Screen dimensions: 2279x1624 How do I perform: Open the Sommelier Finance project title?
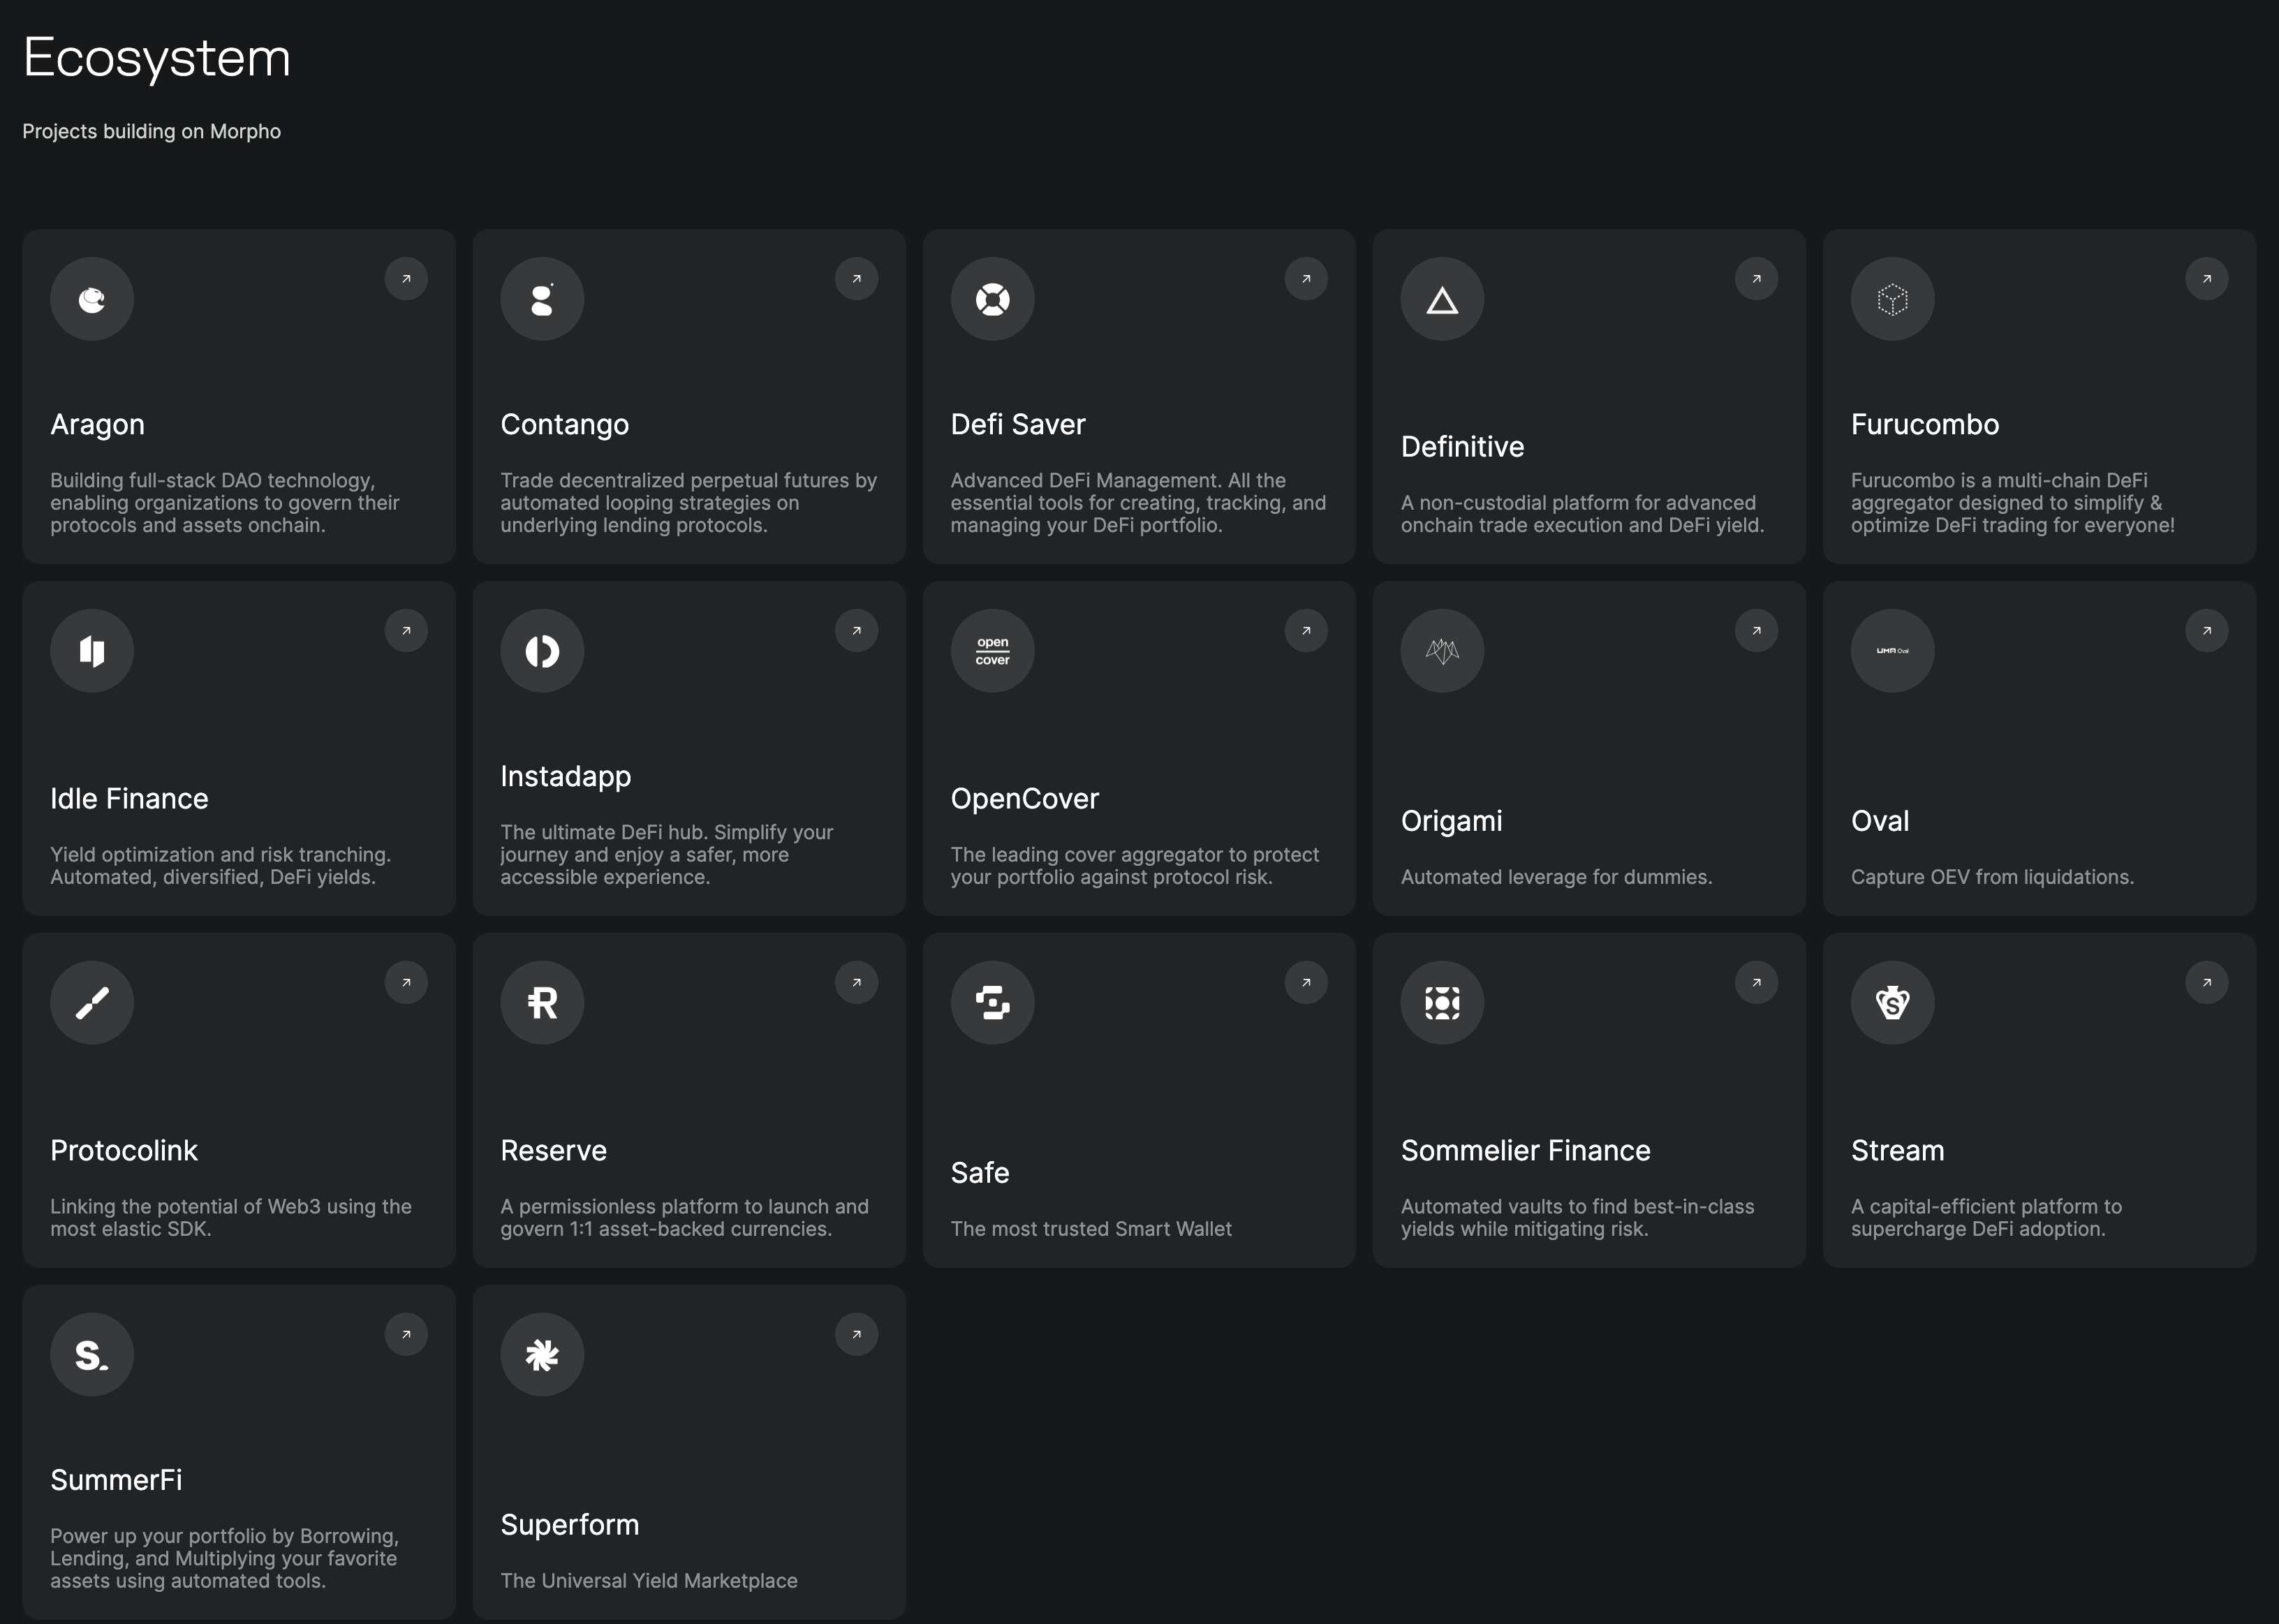click(x=1525, y=1151)
